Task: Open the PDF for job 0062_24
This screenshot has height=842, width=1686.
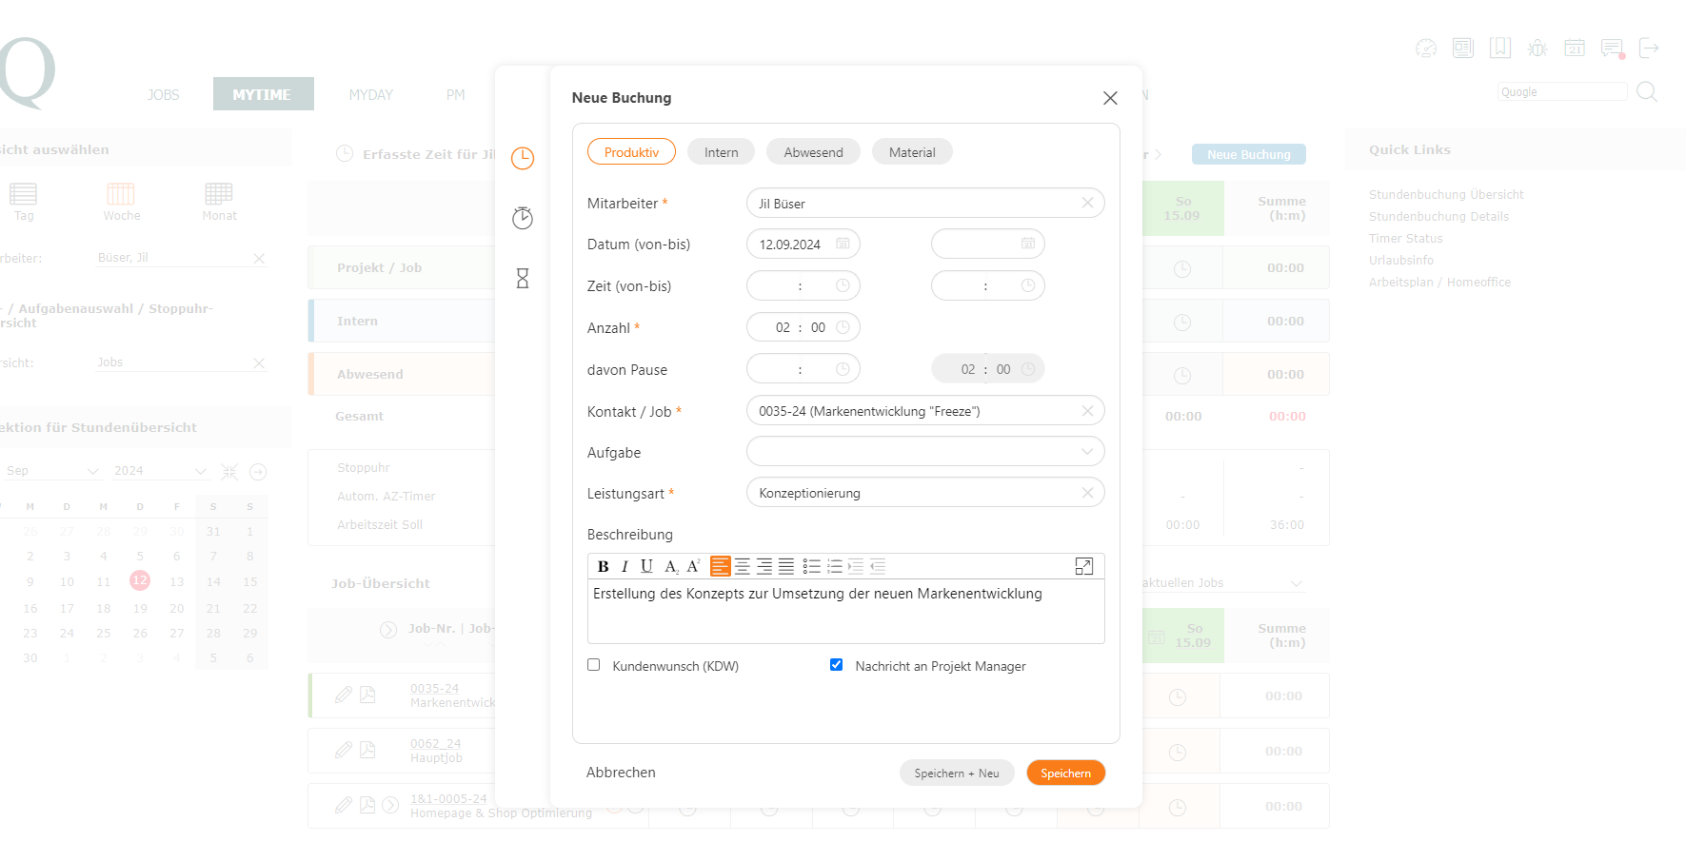Action: [x=367, y=751]
